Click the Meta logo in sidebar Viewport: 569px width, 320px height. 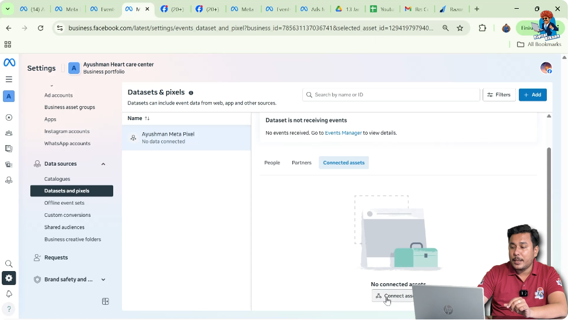(9, 62)
